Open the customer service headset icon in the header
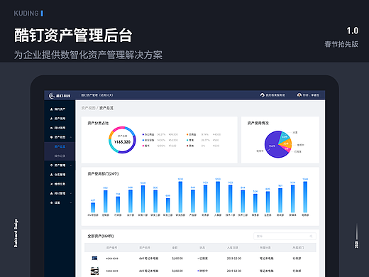This screenshot has width=369, height=277. (x=262, y=95)
